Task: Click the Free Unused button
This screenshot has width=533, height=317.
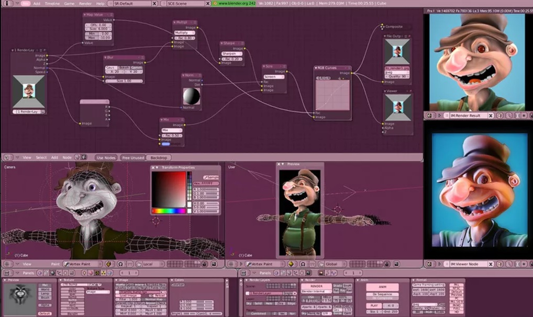Action: tap(132, 157)
